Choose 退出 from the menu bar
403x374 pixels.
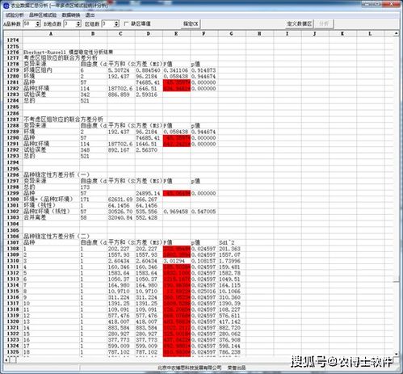[90, 15]
